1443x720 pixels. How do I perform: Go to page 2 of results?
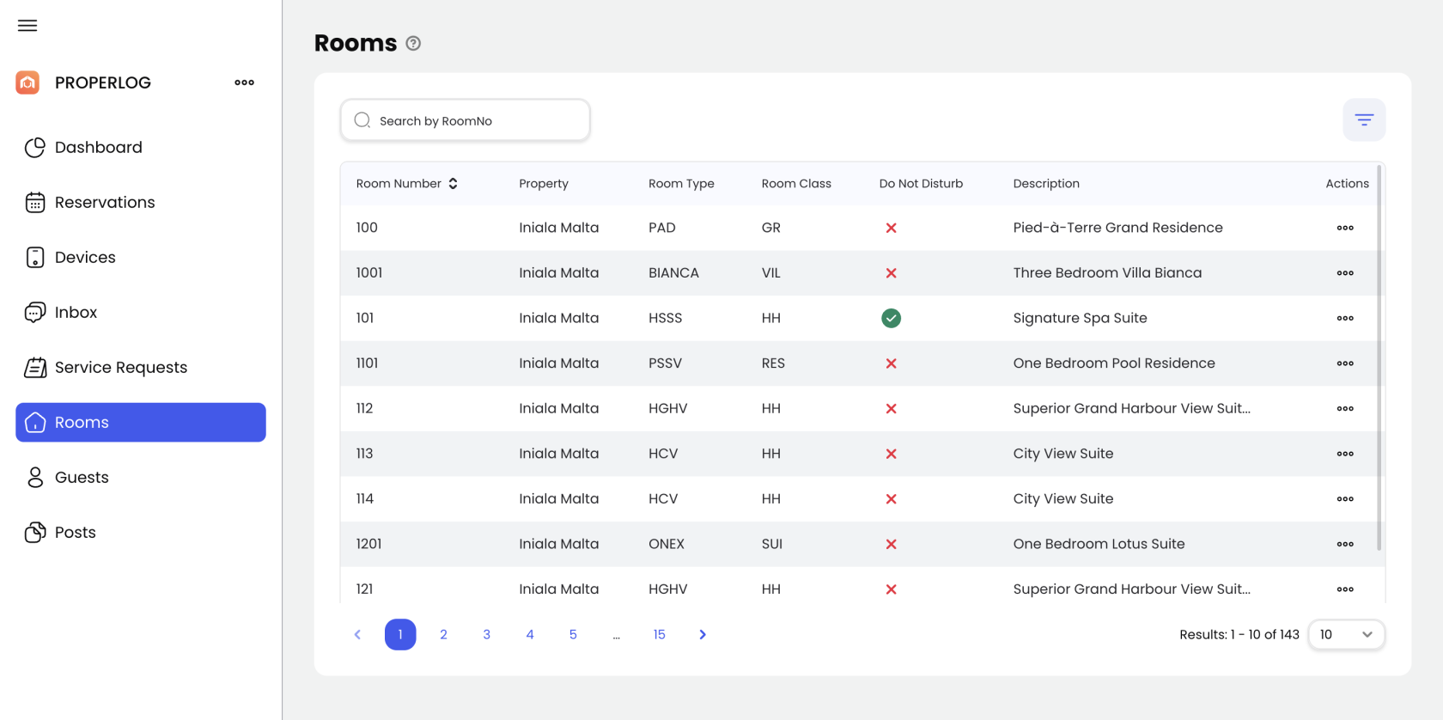pyautogui.click(x=443, y=635)
